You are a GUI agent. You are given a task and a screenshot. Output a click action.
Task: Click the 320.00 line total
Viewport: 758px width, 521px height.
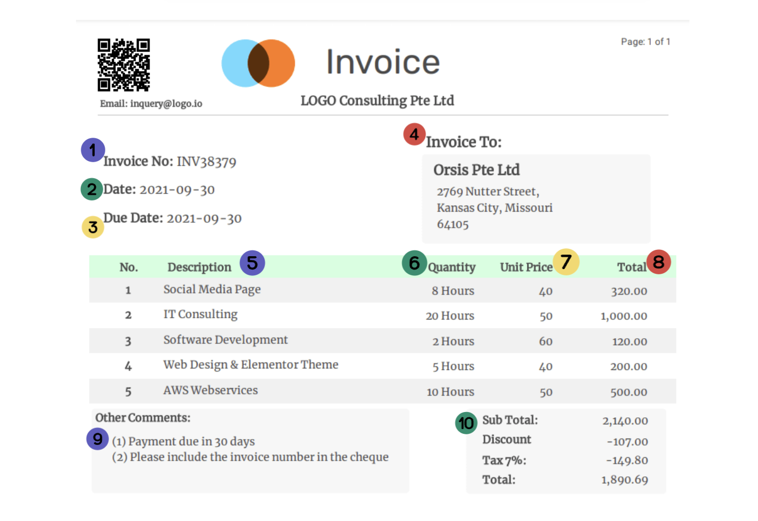[x=629, y=291]
